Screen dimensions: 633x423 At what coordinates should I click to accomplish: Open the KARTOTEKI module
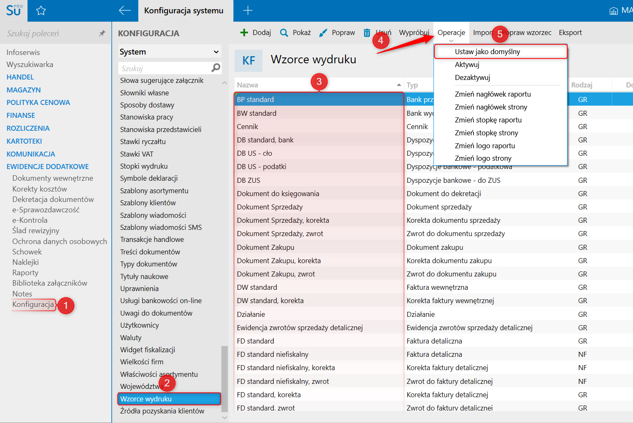[24, 141]
